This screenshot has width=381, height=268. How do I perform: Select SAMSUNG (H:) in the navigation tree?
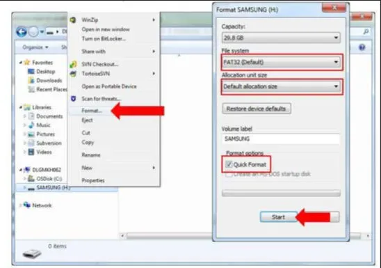54,188
